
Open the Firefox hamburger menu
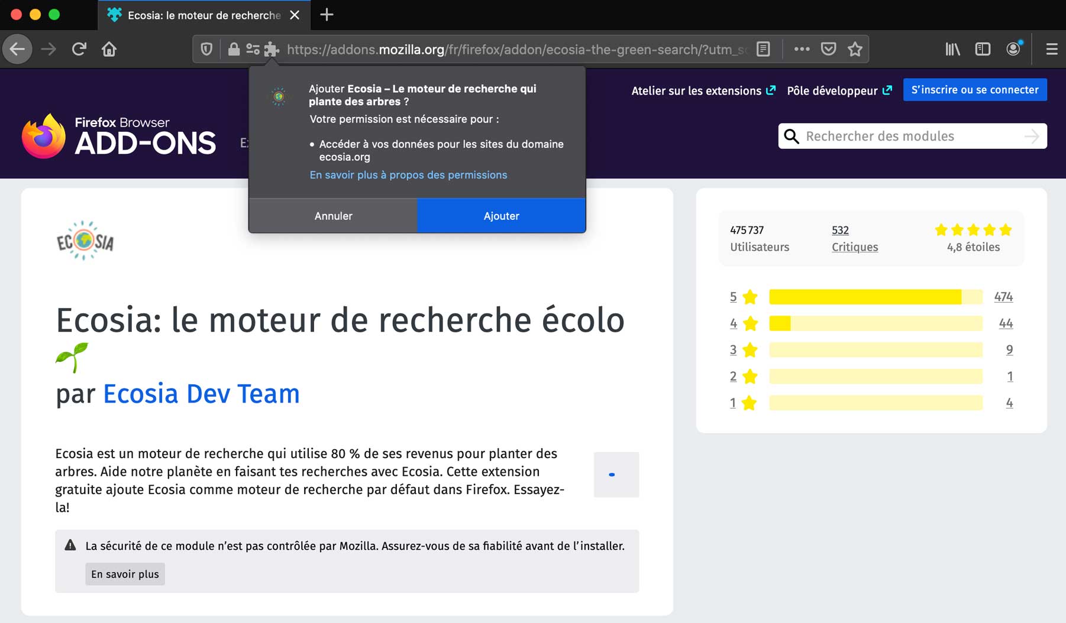point(1051,49)
